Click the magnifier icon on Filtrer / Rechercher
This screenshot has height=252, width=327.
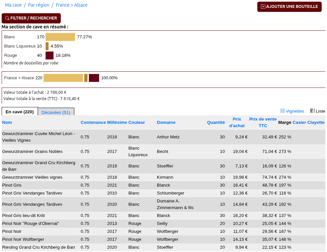[7, 18]
